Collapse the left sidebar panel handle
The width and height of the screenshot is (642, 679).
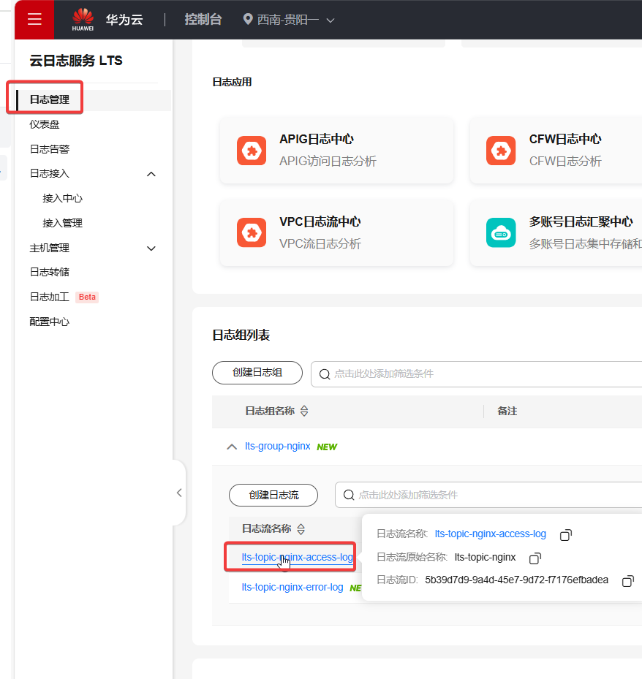[x=179, y=493]
